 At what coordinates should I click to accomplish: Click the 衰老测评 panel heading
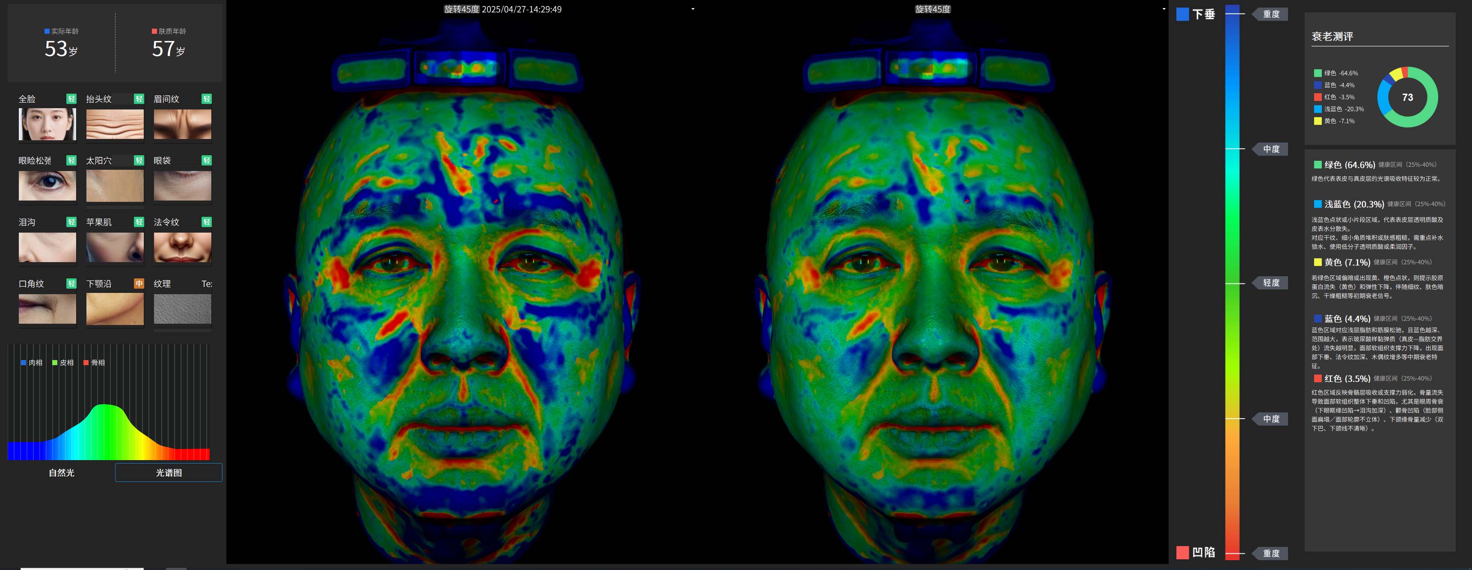click(1333, 36)
